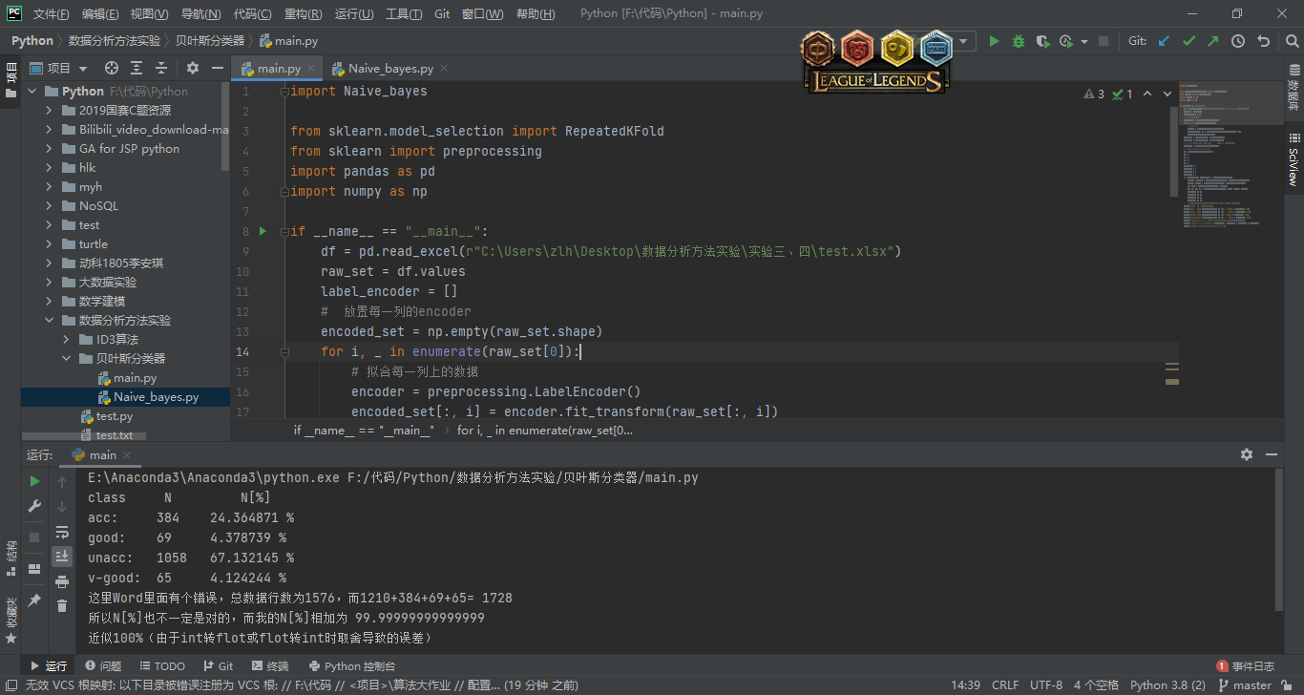
Task: Clear console output with the trash icon
Action: 62,605
